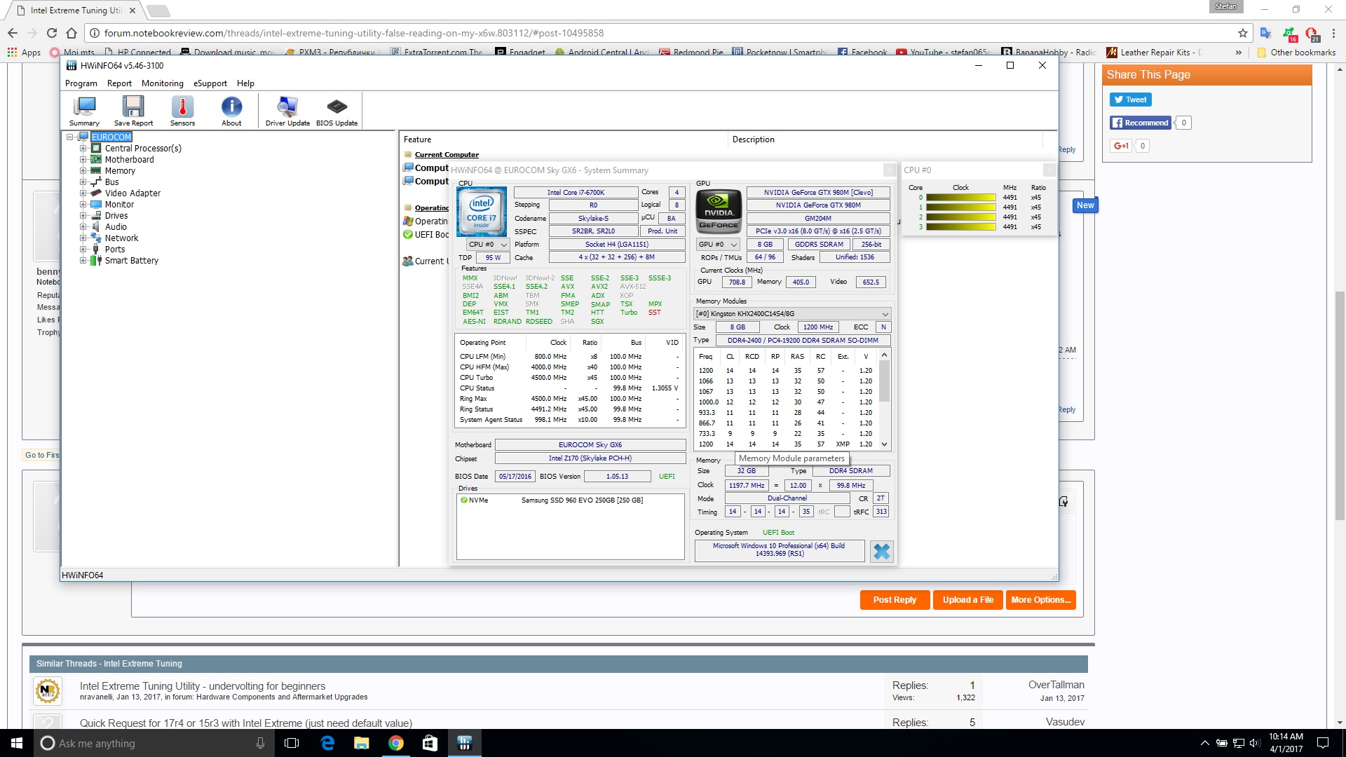Image resolution: width=1346 pixels, height=757 pixels.
Task: Click the Cortana Ask me anything box
Action: tap(153, 743)
